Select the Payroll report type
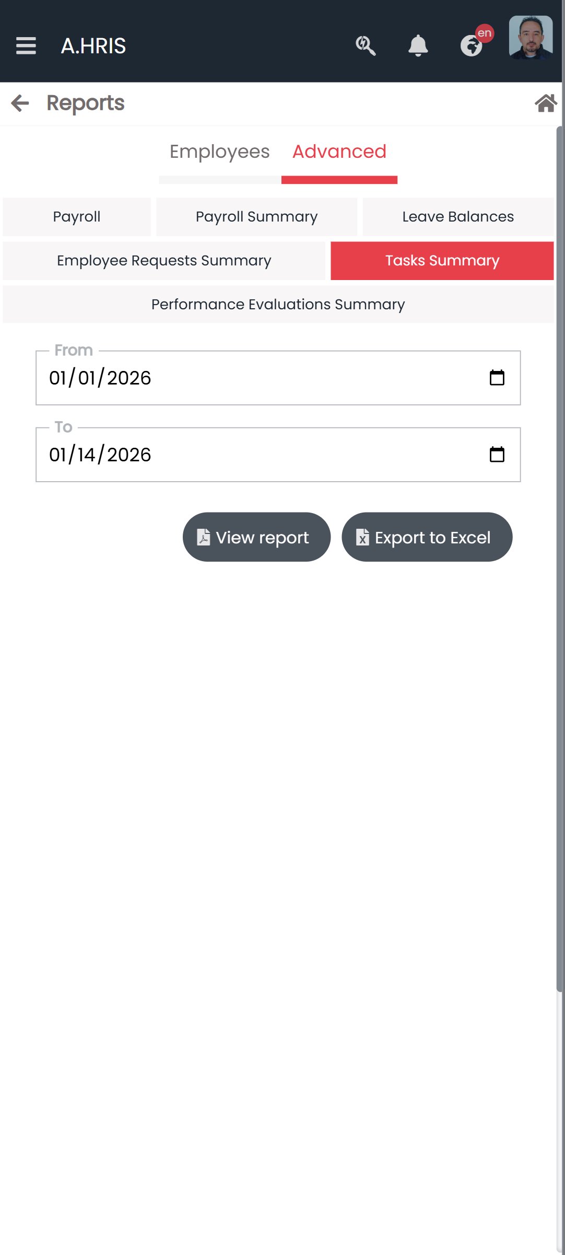 click(x=77, y=217)
